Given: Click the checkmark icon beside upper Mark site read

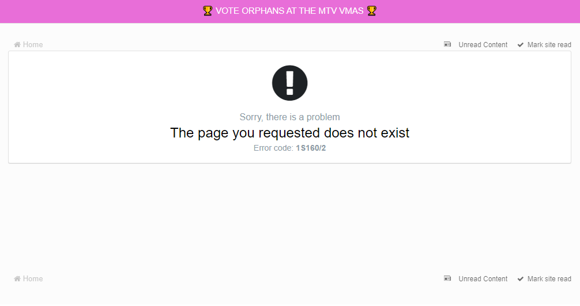Looking at the screenshot, I should click(x=521, y=45).
